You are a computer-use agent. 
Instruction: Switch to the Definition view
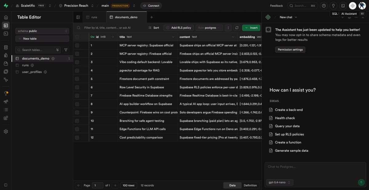250,185
